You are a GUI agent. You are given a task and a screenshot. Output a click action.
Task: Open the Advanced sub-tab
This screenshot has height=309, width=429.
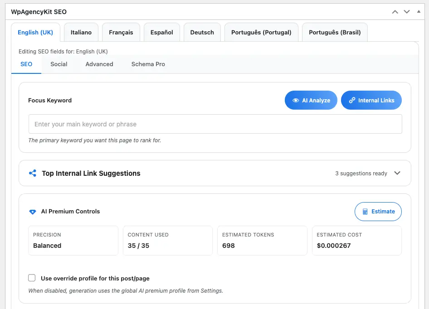(x=99, y=64)
